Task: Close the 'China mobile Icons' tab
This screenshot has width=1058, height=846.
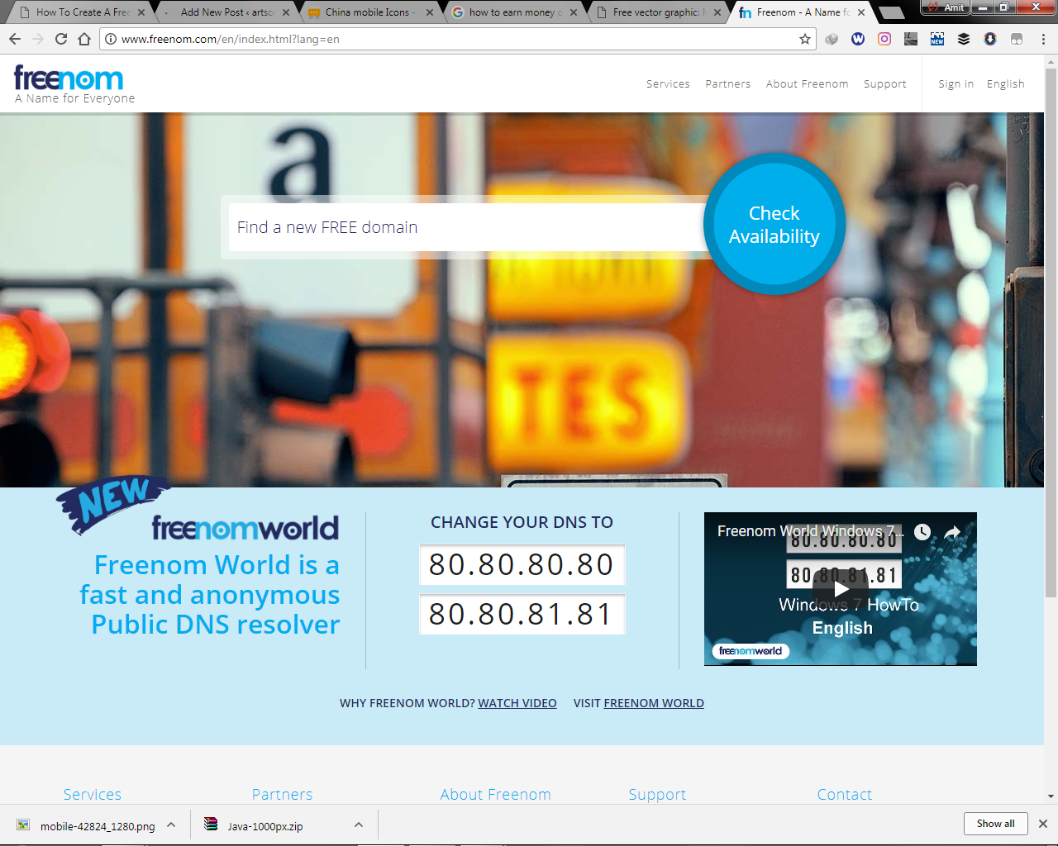Action: click(430, 12)
